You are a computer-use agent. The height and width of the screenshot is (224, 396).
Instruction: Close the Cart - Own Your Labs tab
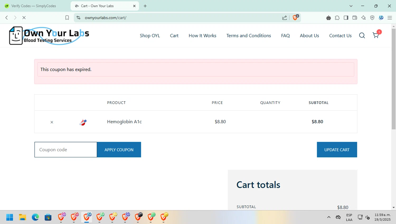[x=134, y=6]
